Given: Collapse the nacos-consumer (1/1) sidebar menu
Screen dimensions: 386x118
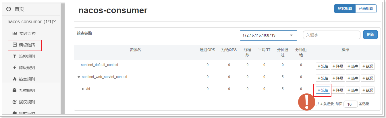Looking at the screenshot, I should click(x=55, y=21).
